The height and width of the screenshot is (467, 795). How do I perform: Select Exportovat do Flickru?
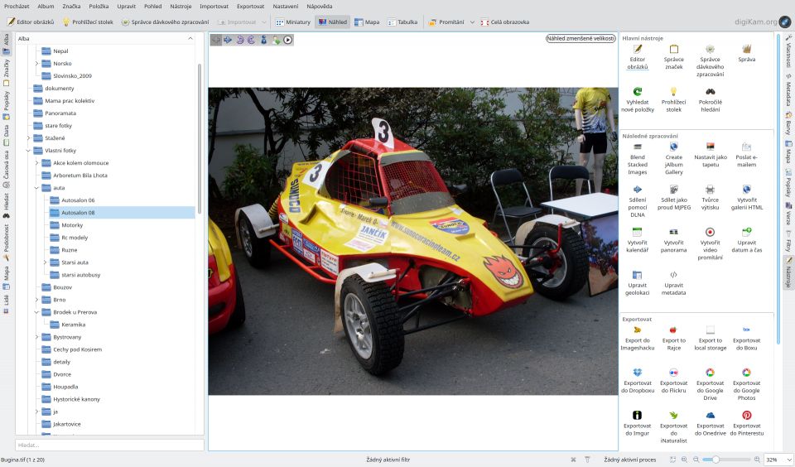click(x=673, y=381)
